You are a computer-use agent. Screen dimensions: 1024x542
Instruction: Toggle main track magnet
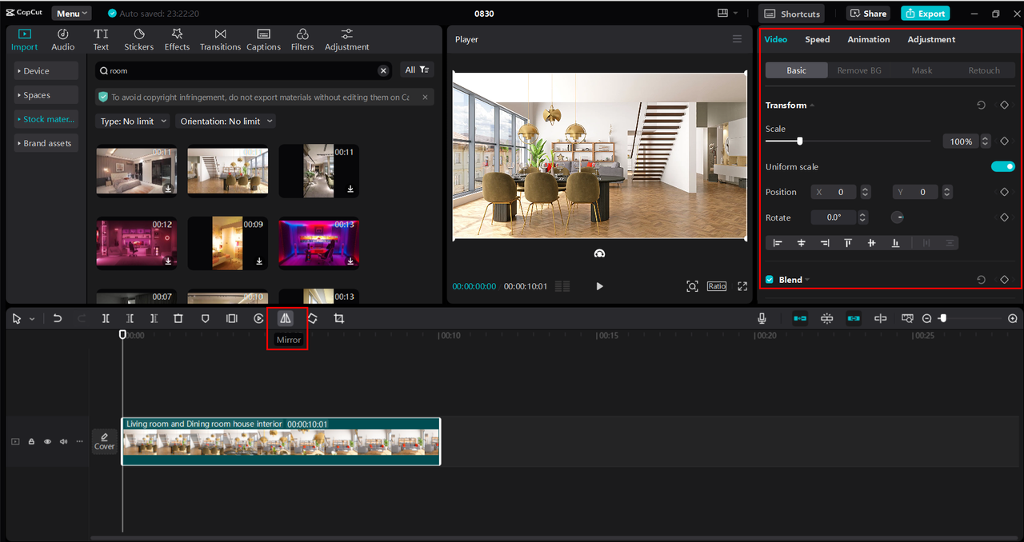800,318
